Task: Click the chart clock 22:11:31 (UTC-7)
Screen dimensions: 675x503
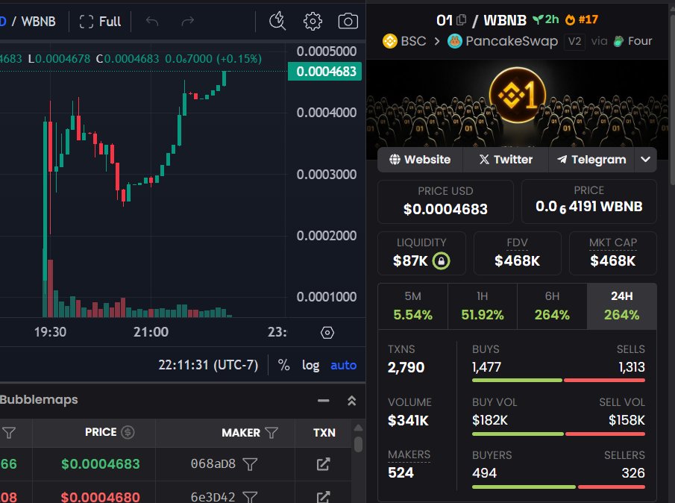Action: 208,365
